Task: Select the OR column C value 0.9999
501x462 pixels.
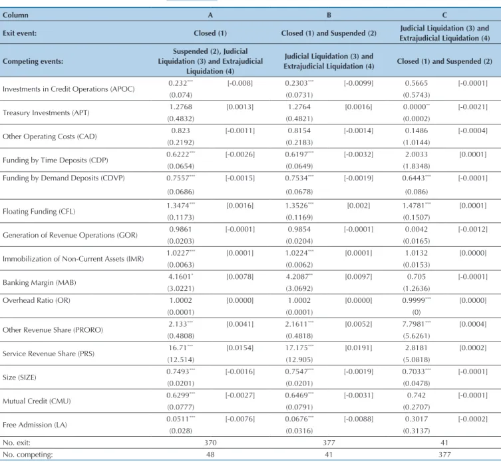Action: 417,300
